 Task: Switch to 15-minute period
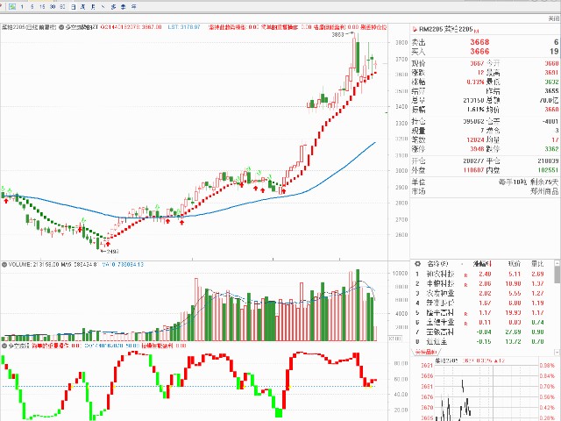pyautogui.click(x=42, y=7)
